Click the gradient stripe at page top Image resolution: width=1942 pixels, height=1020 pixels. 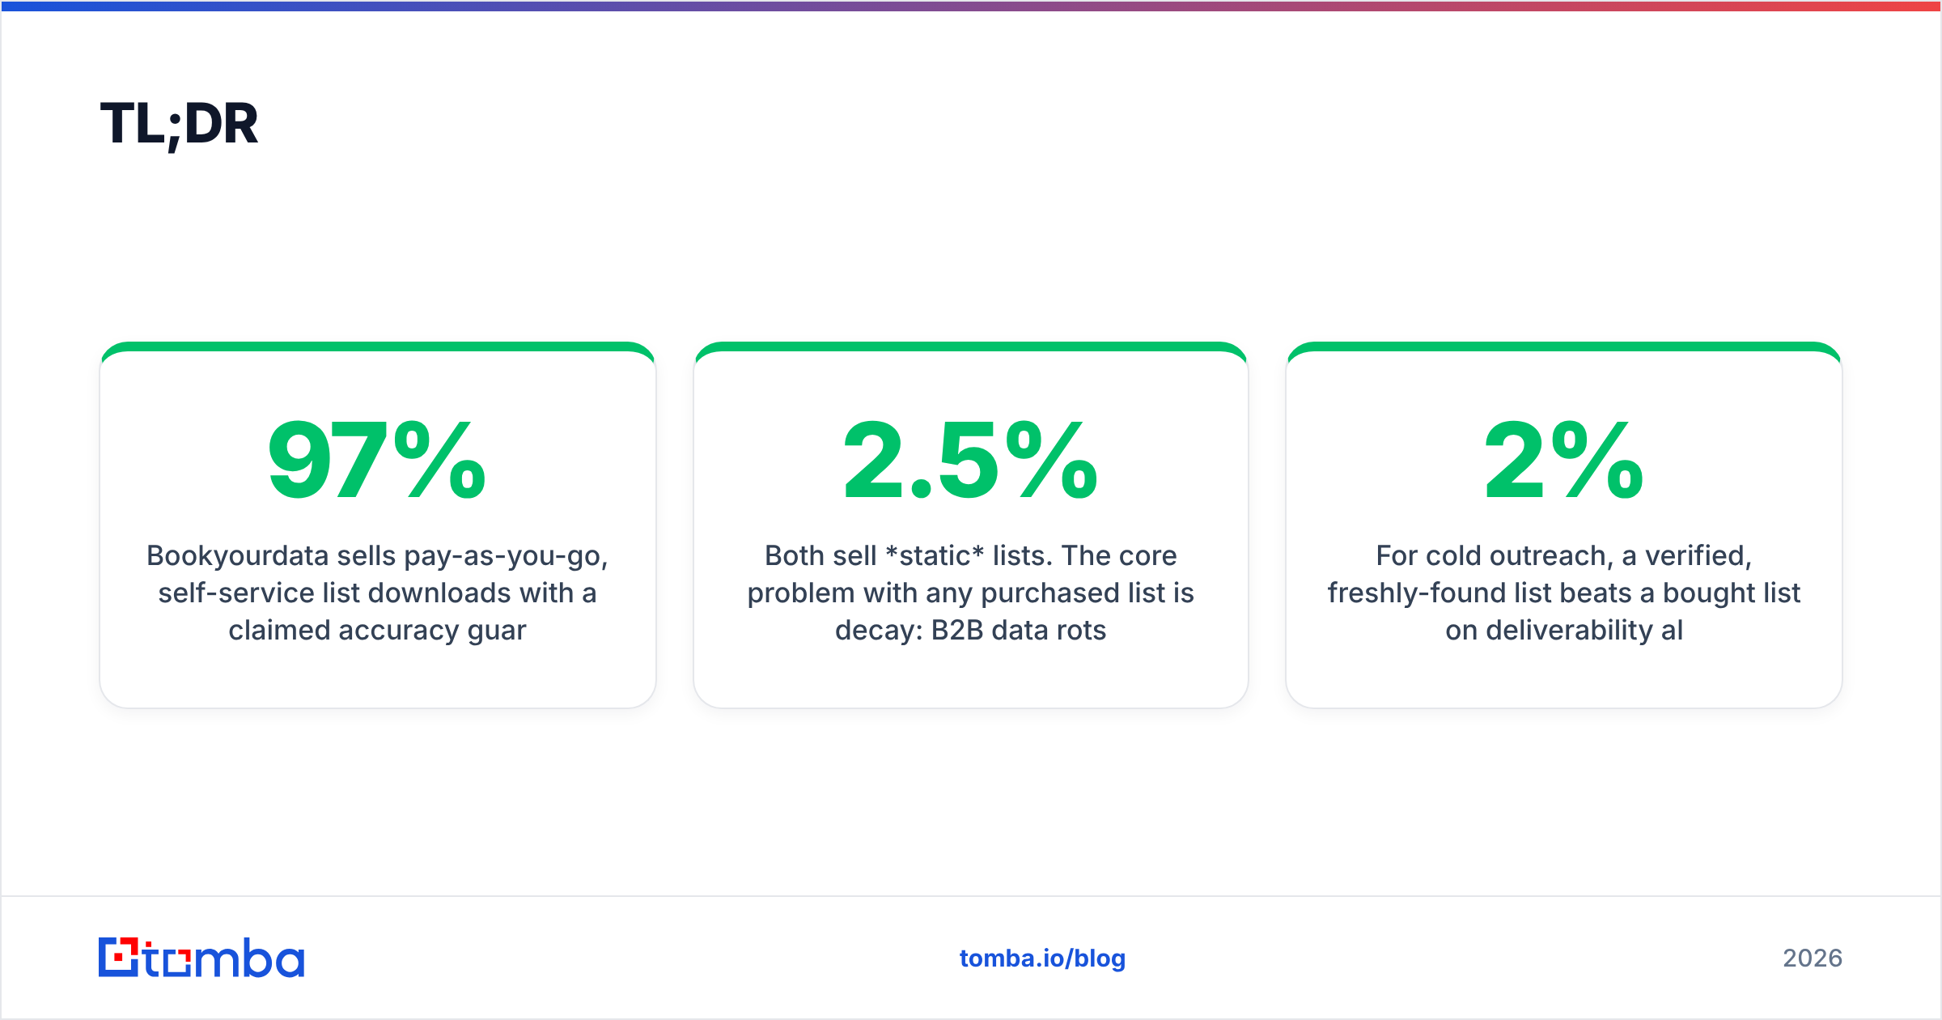[x=971, y=6]
